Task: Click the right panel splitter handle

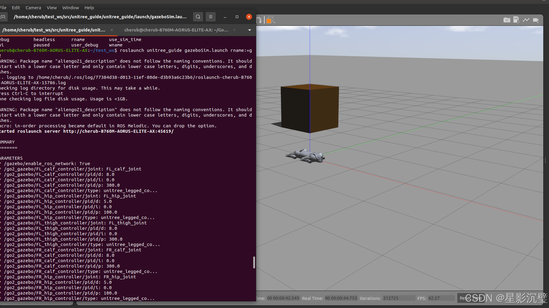Action: click(545, 161)
